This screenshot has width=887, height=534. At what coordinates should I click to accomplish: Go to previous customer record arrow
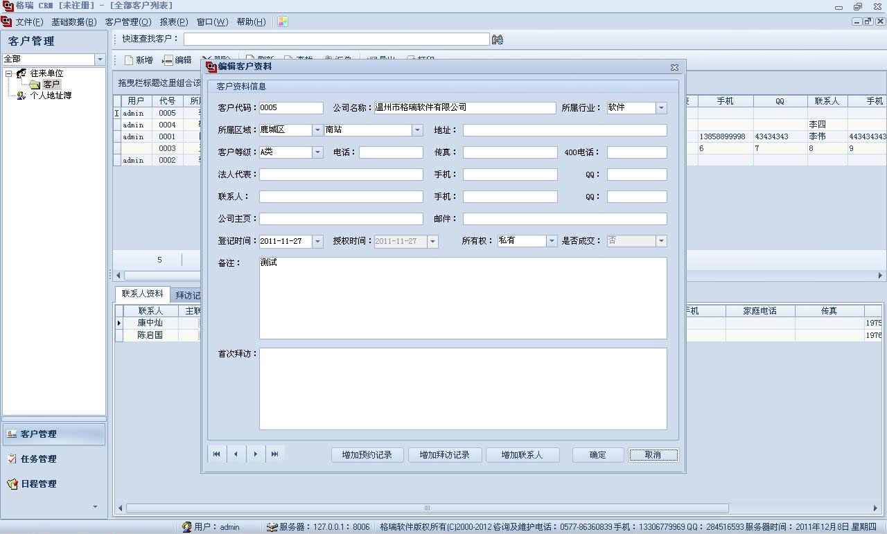pyautogui.click(x=236, y=454)
